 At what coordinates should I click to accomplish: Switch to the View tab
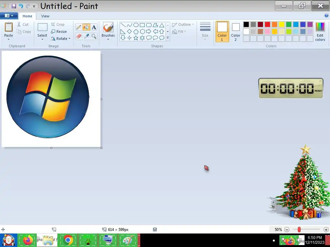click(x=45, y=16)
